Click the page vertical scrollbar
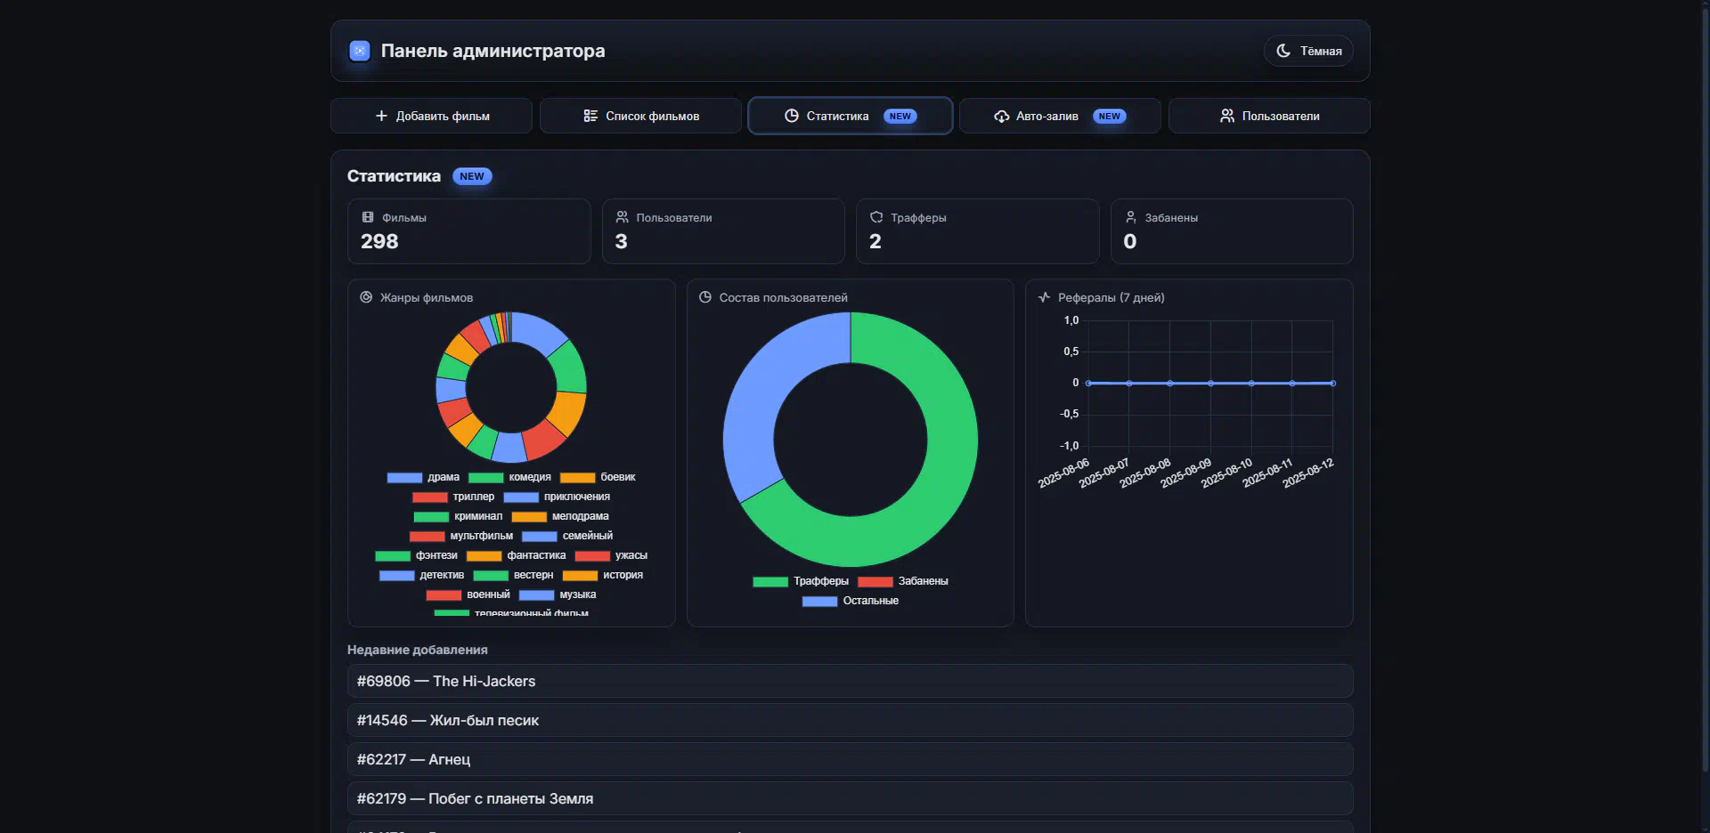This screenshot has width=1710, height=833. (x=1705, y=356)
